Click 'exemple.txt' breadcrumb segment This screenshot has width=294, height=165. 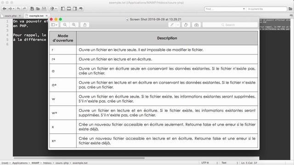[x=80, y=163]
